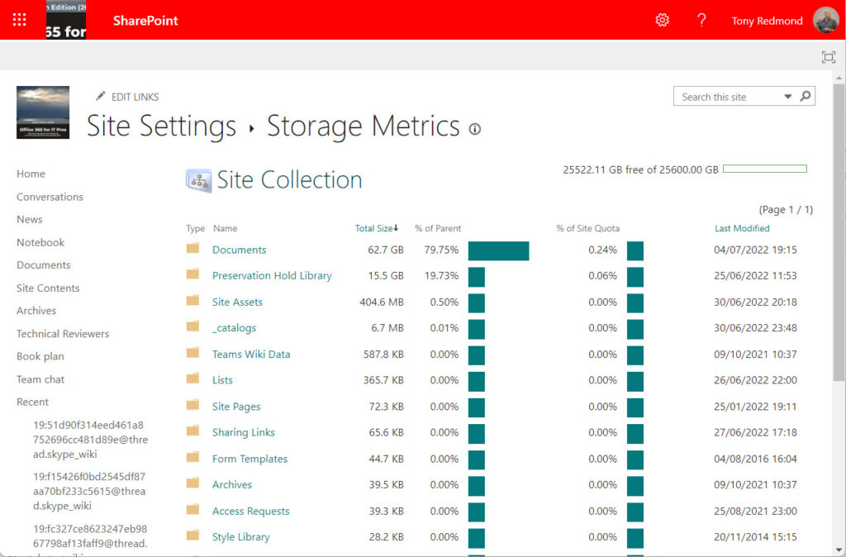Screen dimensions: 846x557
Task: Click the Documents folder icon
Action: pos(192,248)
